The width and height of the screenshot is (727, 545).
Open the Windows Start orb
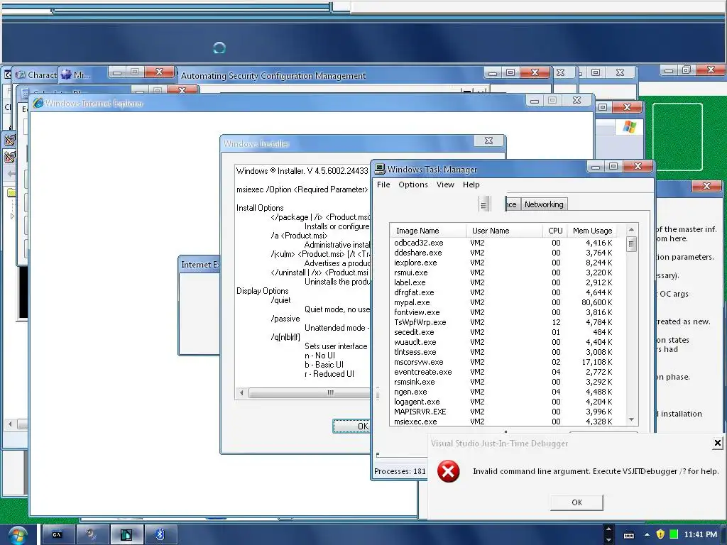click(18, 535)
